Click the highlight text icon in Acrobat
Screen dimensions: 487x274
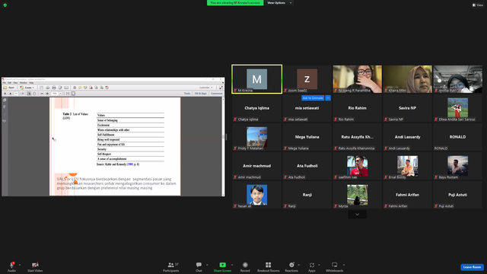pyautogui.click(x=85, y=88)
